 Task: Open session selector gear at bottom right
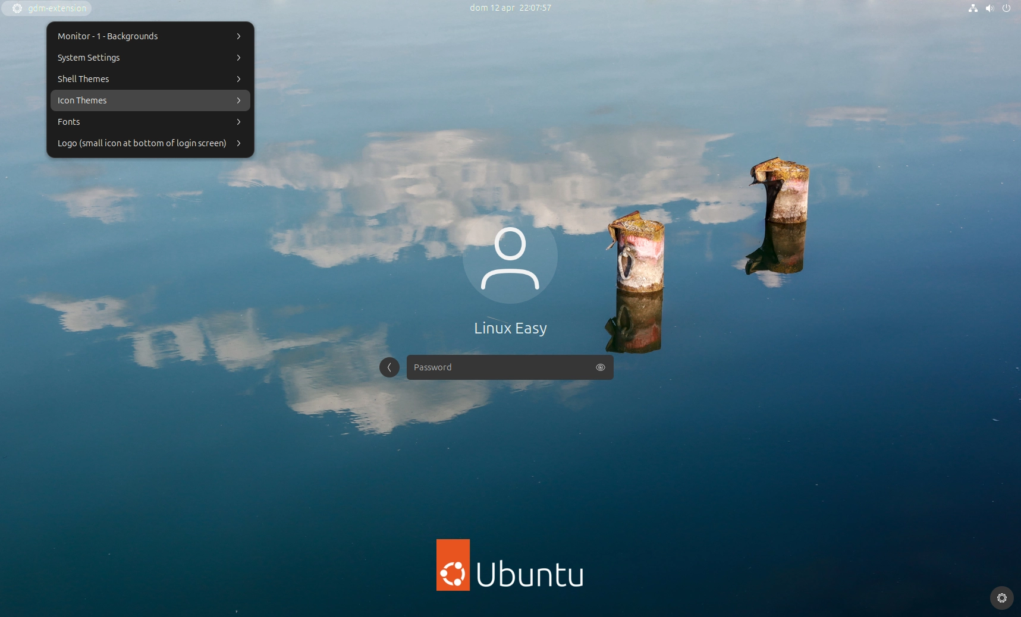[1001, 598]
